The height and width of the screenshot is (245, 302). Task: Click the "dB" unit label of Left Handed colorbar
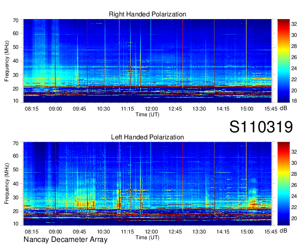coord(283,231)
